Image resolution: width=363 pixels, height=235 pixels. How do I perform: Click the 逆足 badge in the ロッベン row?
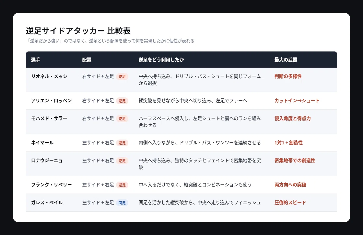[x=122, y=101]
